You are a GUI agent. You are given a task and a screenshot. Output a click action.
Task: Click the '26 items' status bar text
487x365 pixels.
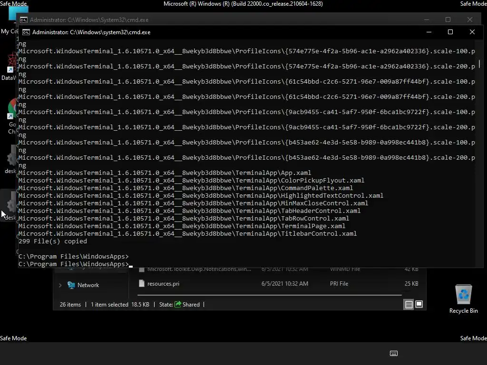pyautogui.click(x=70, y=305)
